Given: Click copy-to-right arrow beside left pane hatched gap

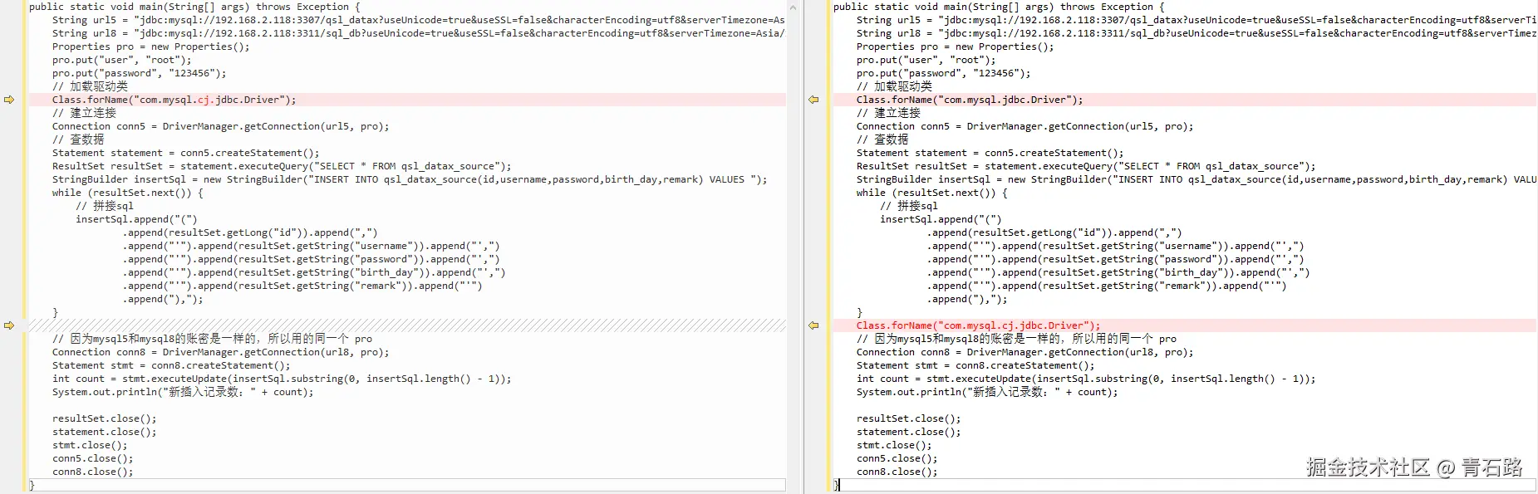Looking at the screenshot, I should pyautogui.click(x=9, y=325).
